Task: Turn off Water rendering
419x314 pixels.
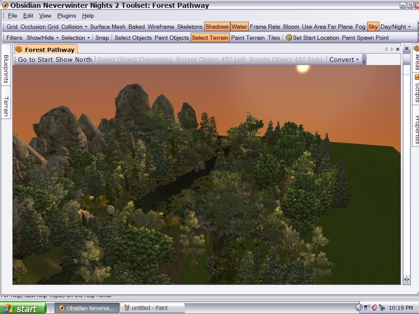Action: pyautogui.click(x=239, y=27)
